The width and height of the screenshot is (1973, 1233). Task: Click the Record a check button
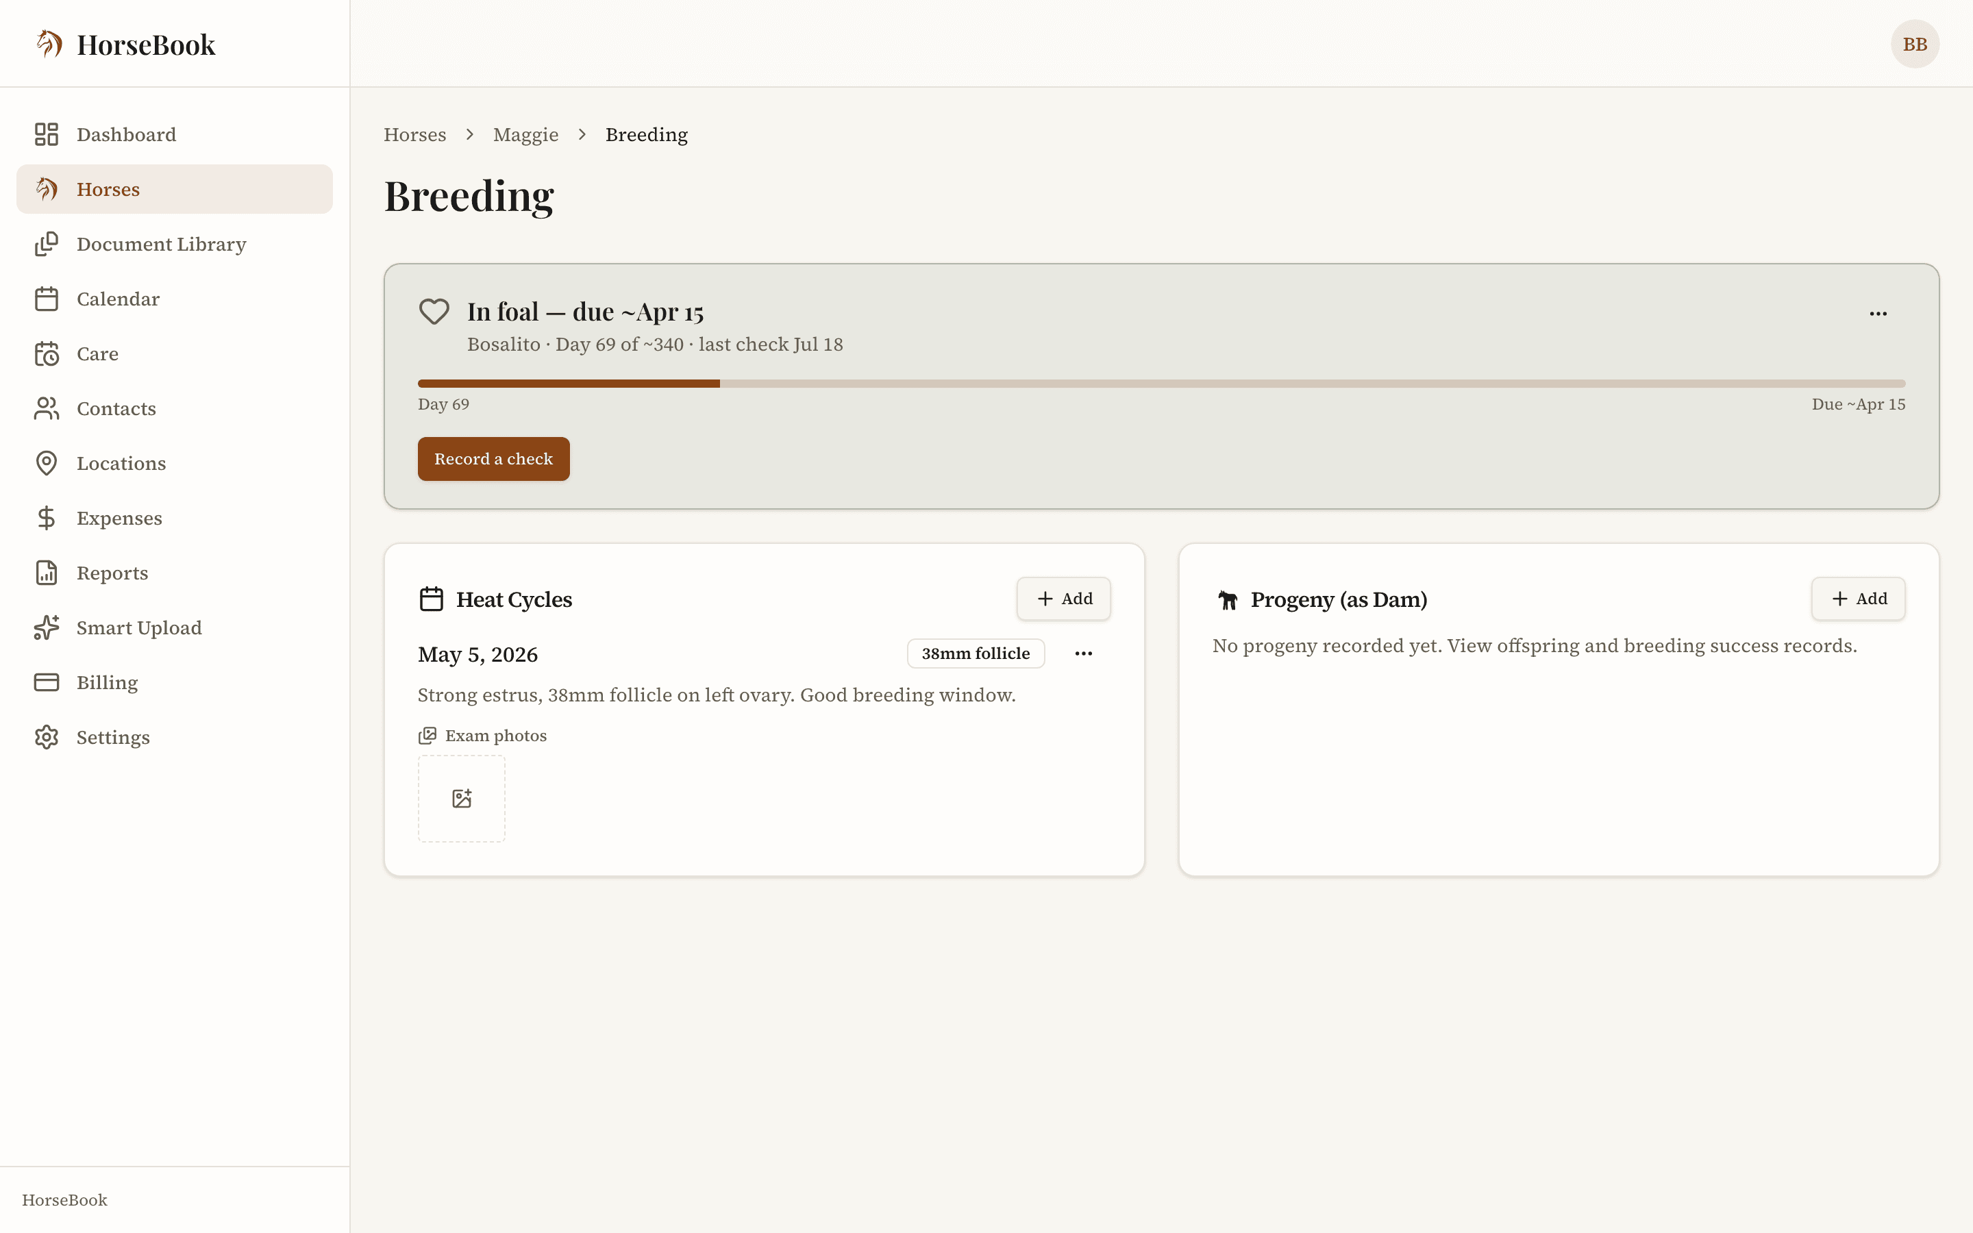coord(493,459)
